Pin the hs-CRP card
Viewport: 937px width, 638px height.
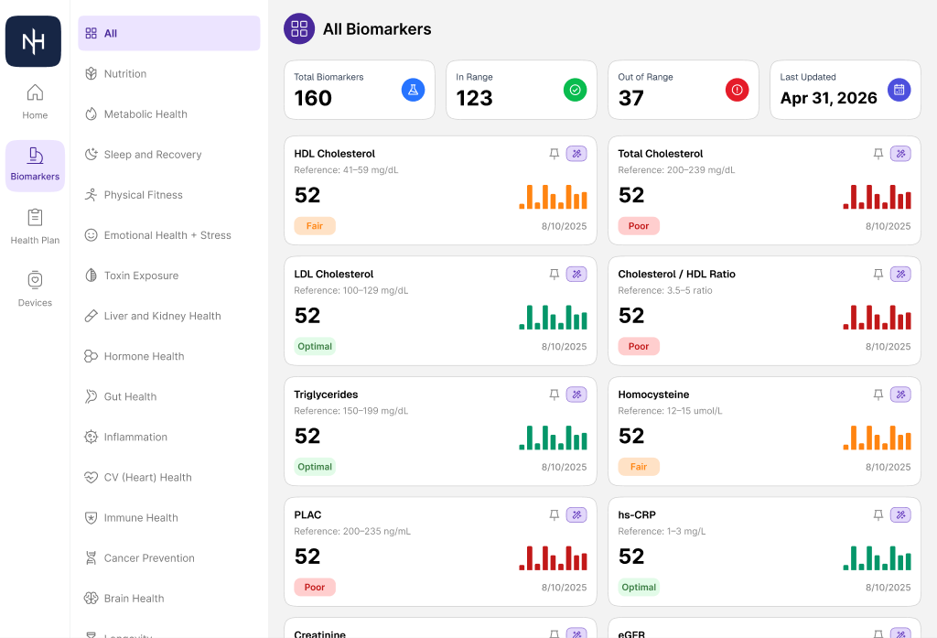pyautogui.click(x=878, y=514)
